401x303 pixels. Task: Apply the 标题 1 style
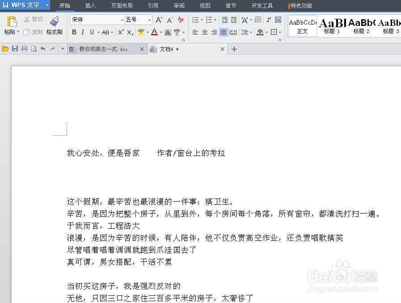(x=331, y=26)
